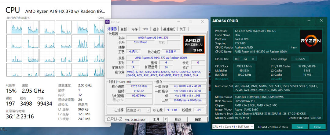Click the 核心电压 value 0.938 V

pos(170,52)
